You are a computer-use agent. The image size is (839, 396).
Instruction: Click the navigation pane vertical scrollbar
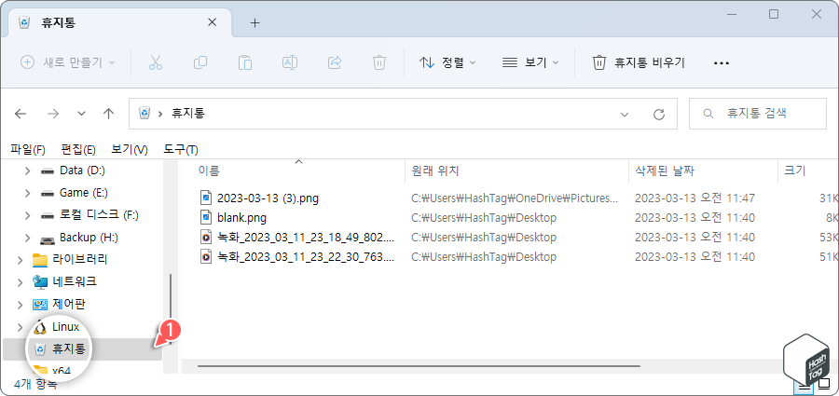pos(171,308)
